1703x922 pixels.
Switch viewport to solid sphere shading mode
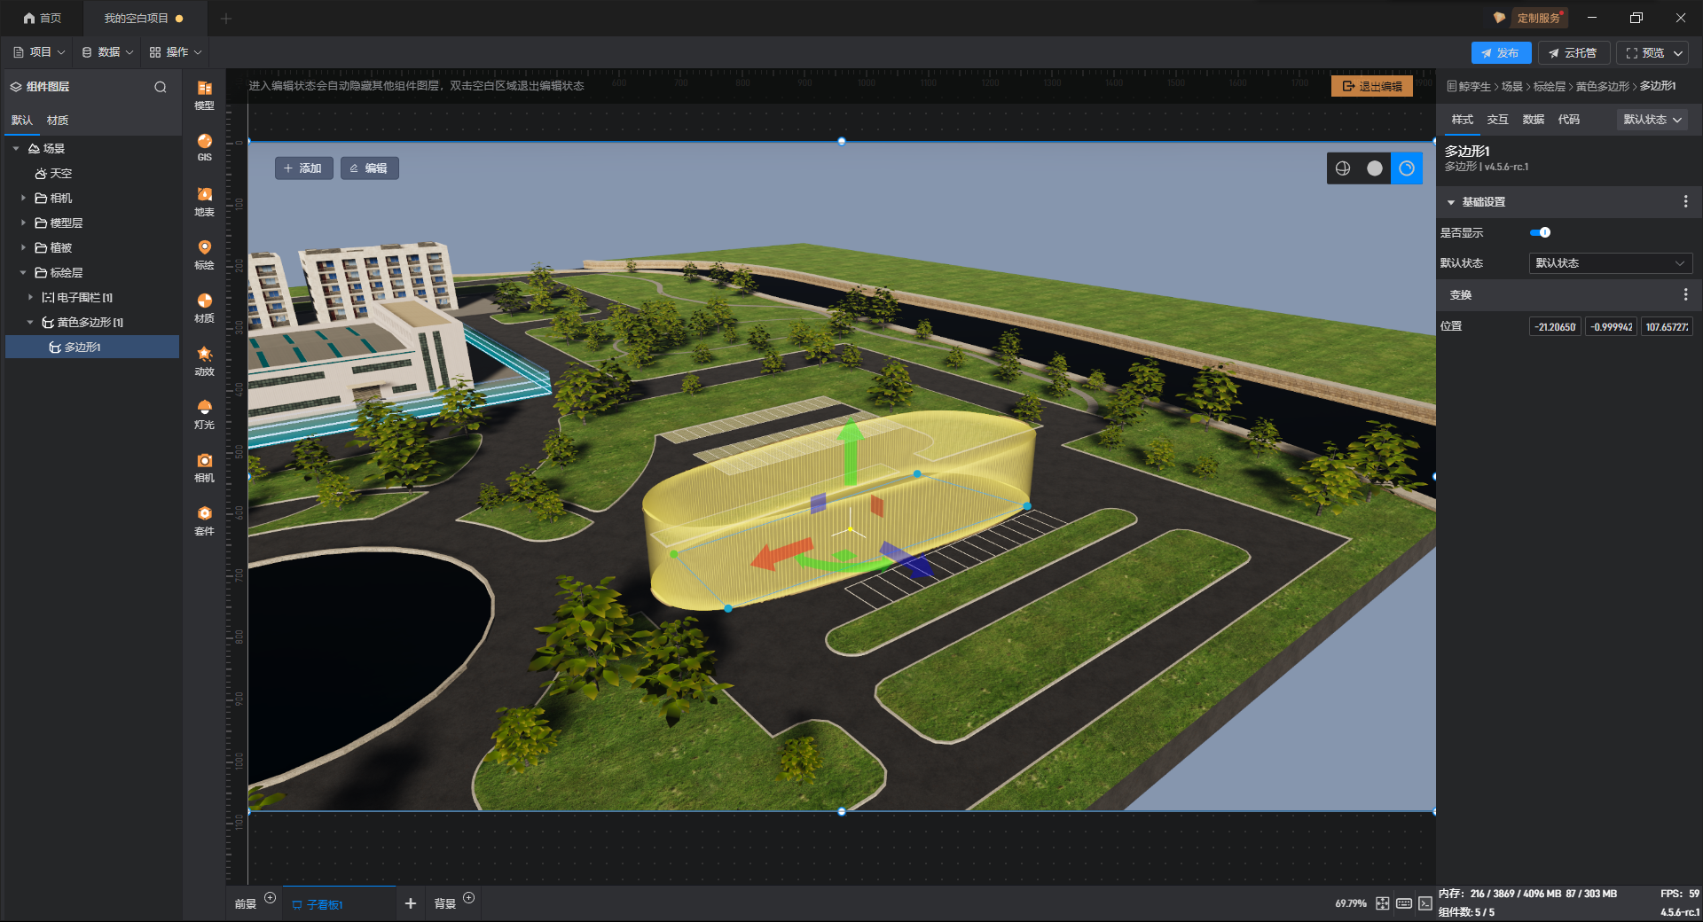(x=1374, y=168)
